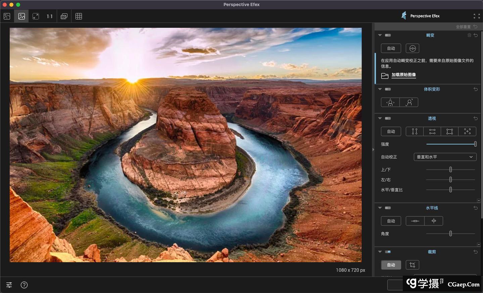483x293 pixels.
Task: Open the help question mark button
Action: click(x=24, y=285)
